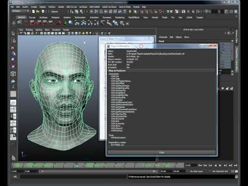This screenshot has width=248, height=186.
Task: Open the Window menu
Action: tap(52, 7)
